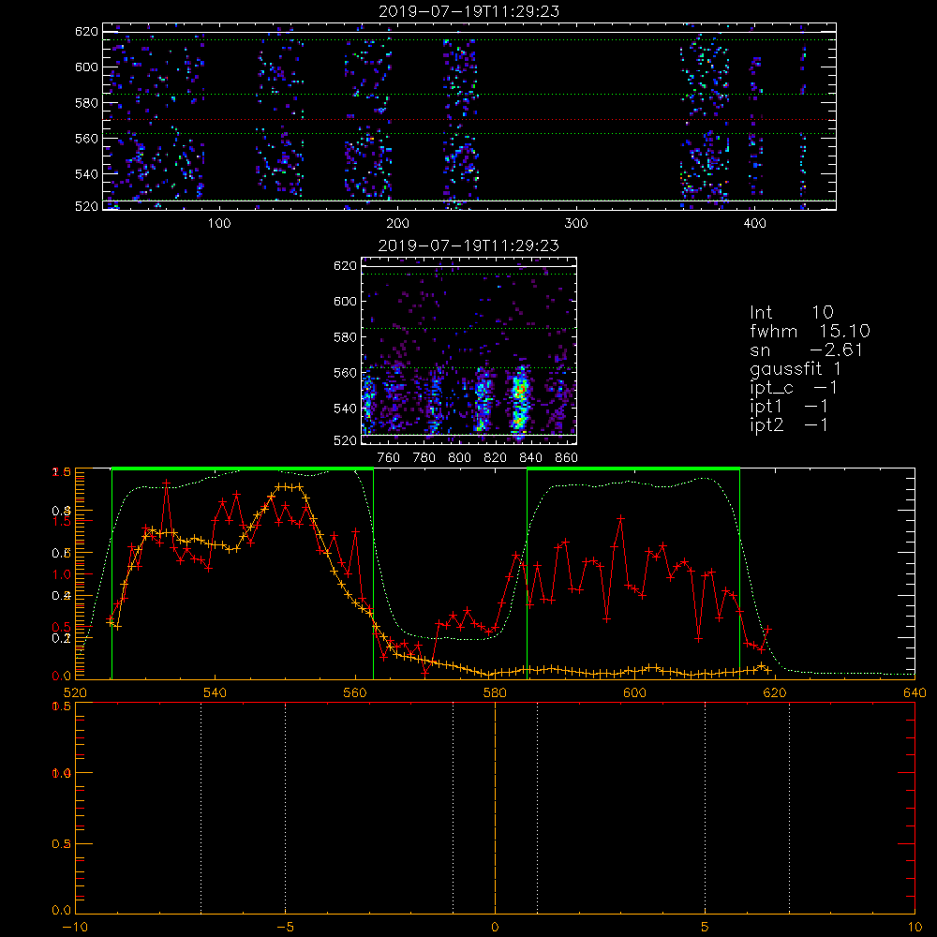Viewport: 937px width, 937px height.
Task: Click x-axis label 10 on bottom plot
Action: 915,928
